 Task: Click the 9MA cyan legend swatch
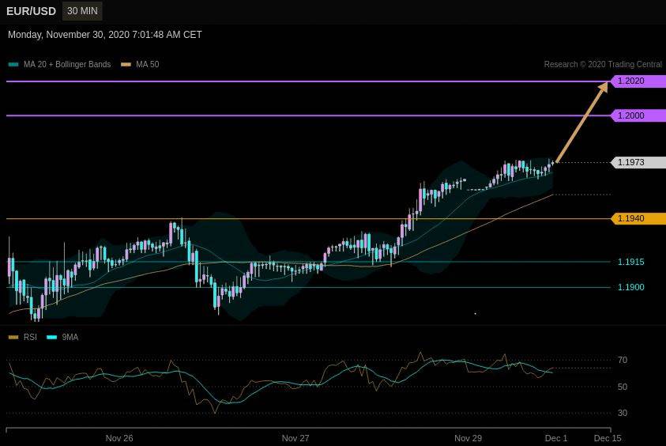click(51, 337)
